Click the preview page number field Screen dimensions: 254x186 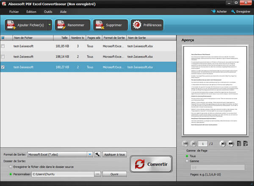[203, 144]
